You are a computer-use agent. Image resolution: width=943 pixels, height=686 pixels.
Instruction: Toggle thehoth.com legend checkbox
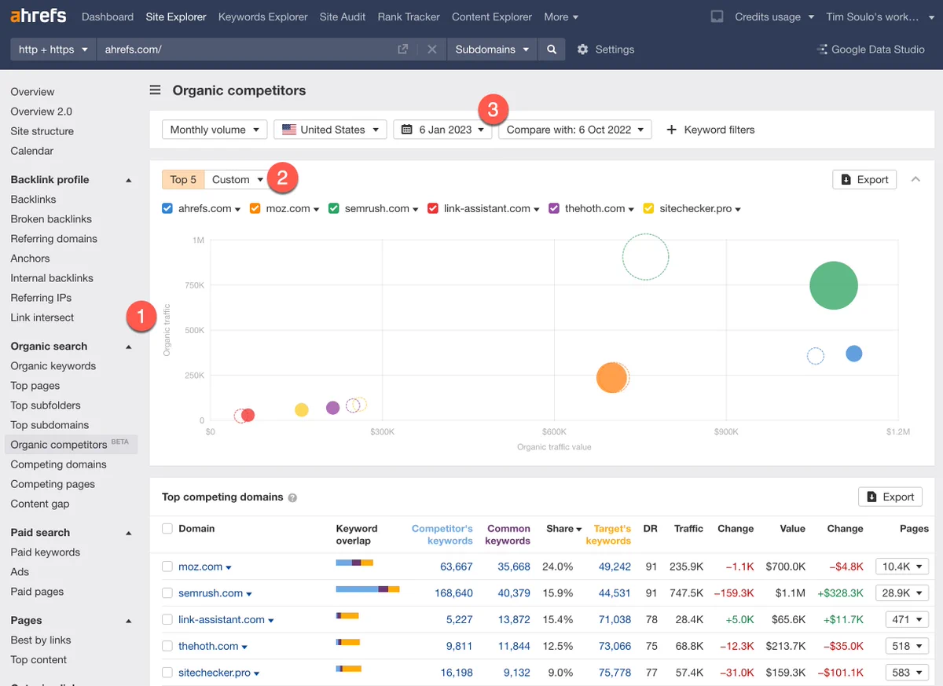[x=554, y=208]
